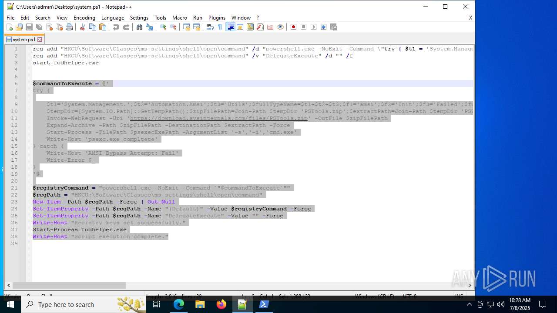Save the current file via toolbar
Image resolution: width=557 pixels, height=313 pixels.
29,27
